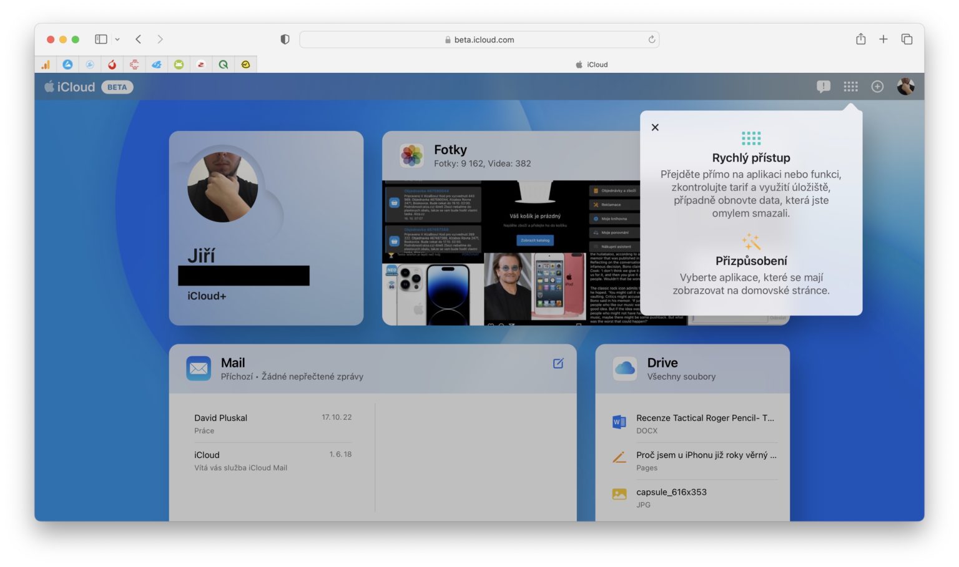Reload the page with the refresh icon
Viewport: 959px width, 567px height.
(x=651, y=39)
